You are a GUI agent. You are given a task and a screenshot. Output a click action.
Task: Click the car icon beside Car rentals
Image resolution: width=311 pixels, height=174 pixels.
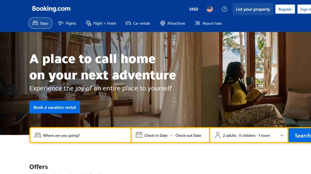click(128, 23)
